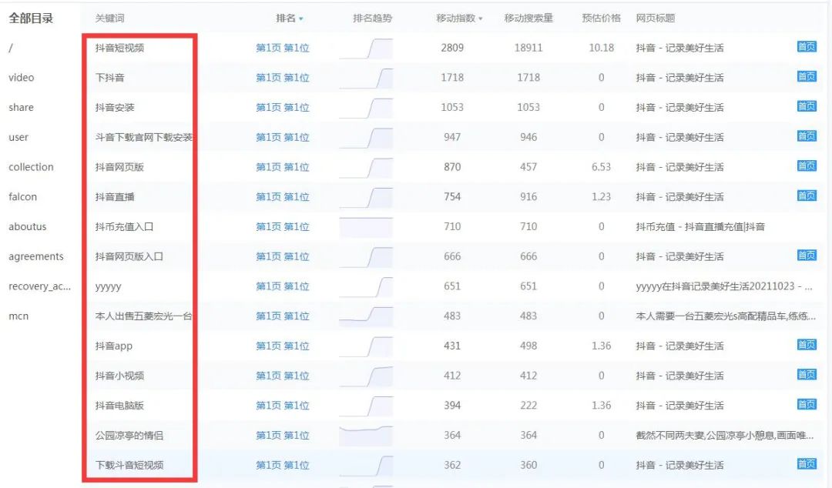Select the aboutus directory
832x488 pixels.
28,226
